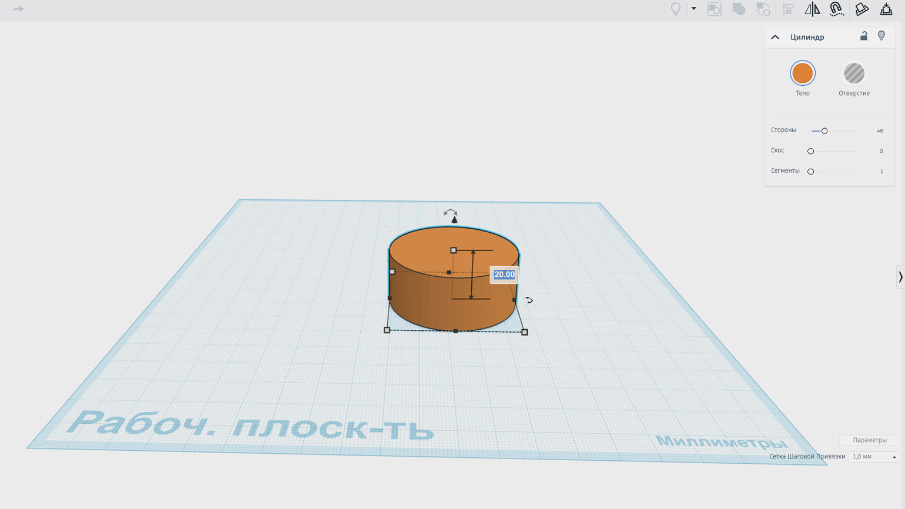
Task: Expand the right side panel arrow
Action: [900, 277]
